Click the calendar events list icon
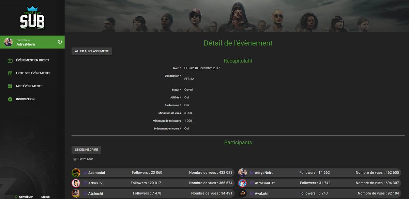The image size is (409, 199). (x=10, y=73)
